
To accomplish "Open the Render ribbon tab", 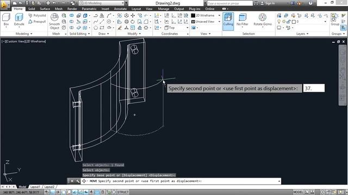I will pyautogui.click(x=72, y=9).
